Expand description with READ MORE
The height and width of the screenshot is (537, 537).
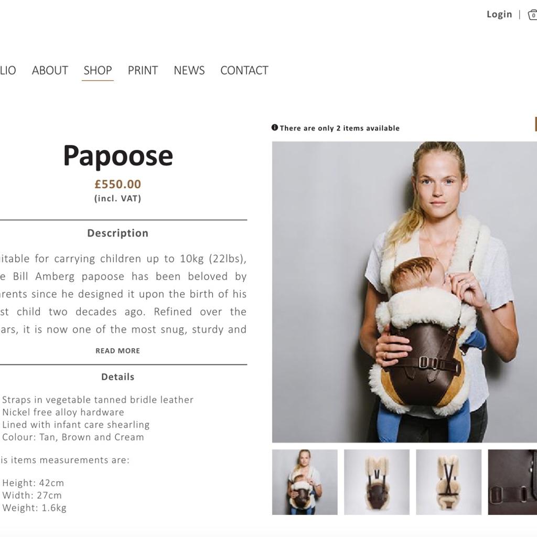click(118, 351)
